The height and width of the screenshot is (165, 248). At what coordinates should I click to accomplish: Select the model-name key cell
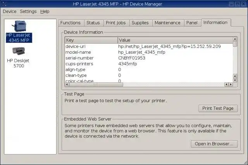pos(78,52)
